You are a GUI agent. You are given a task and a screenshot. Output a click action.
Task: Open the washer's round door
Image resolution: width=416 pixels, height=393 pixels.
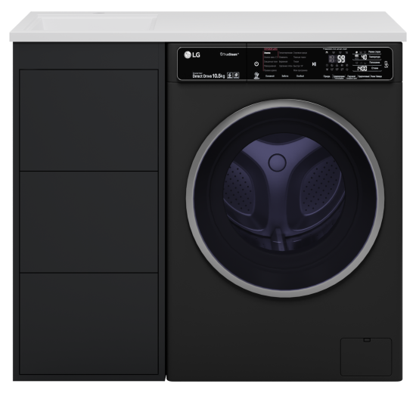click(x=285, y=198)
